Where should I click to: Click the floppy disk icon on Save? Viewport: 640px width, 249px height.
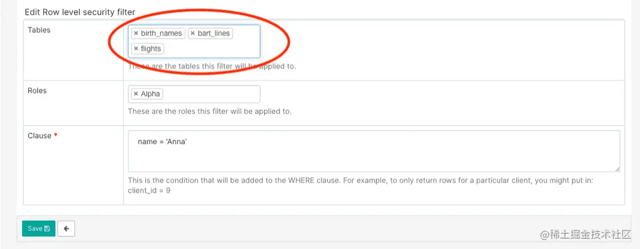47,229
